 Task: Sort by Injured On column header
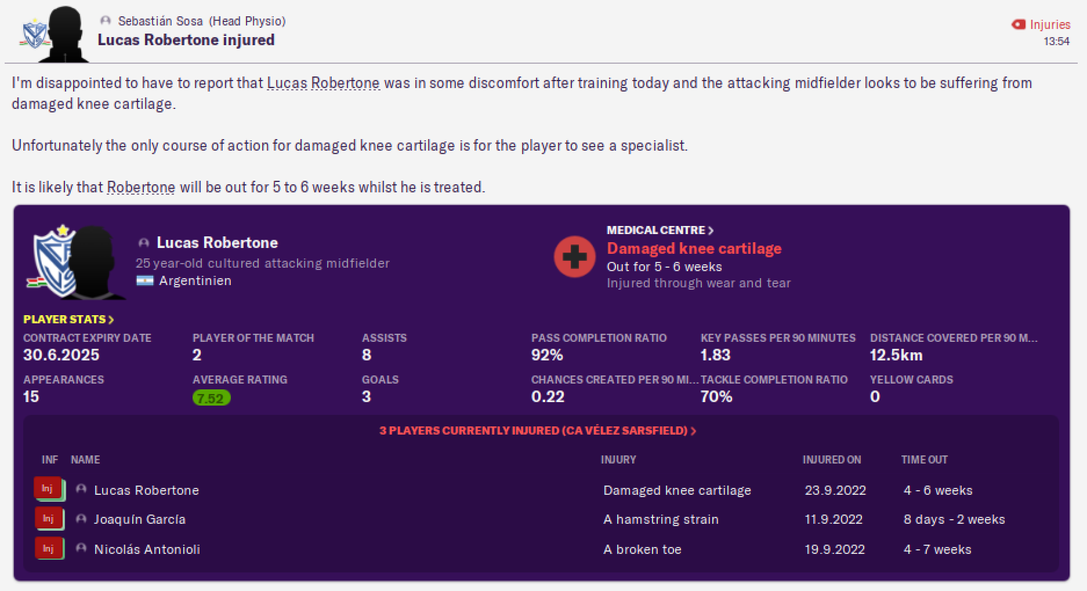pos(832,459)
